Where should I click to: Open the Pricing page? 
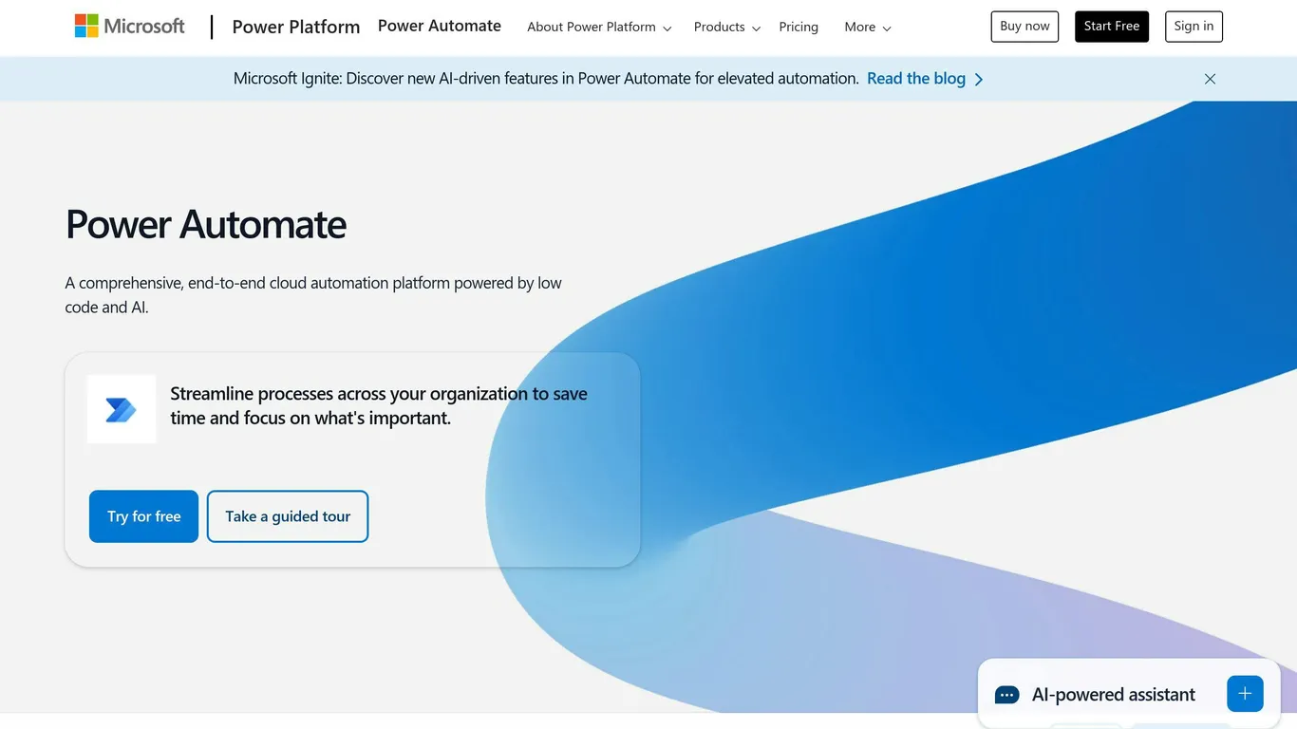tap(799, 27)
